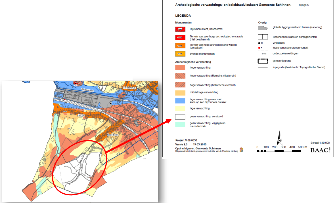Click the Limburg coat of arms emblem

(241, 150)
